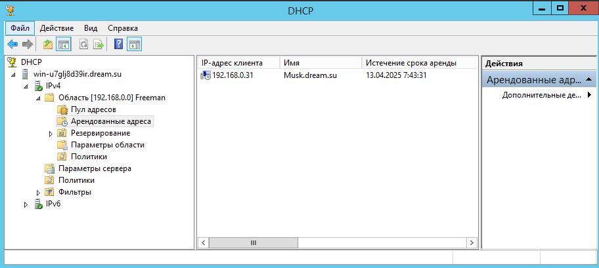Select lease row 192.168.0.31
Screen dimensions: 599x268
(338, 75)
